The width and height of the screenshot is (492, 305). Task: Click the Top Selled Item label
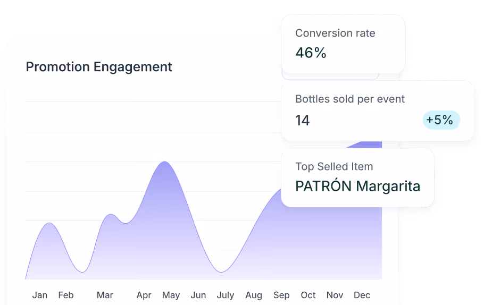(334, 166)
